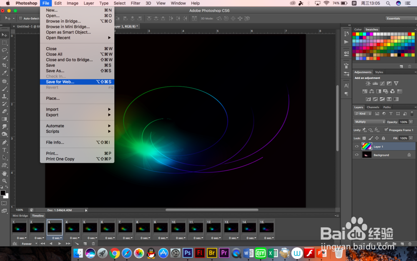This screenshot has height=261, width=417.
Task: Delete the selected frame with the timeline trash icon
Action: 93,243
